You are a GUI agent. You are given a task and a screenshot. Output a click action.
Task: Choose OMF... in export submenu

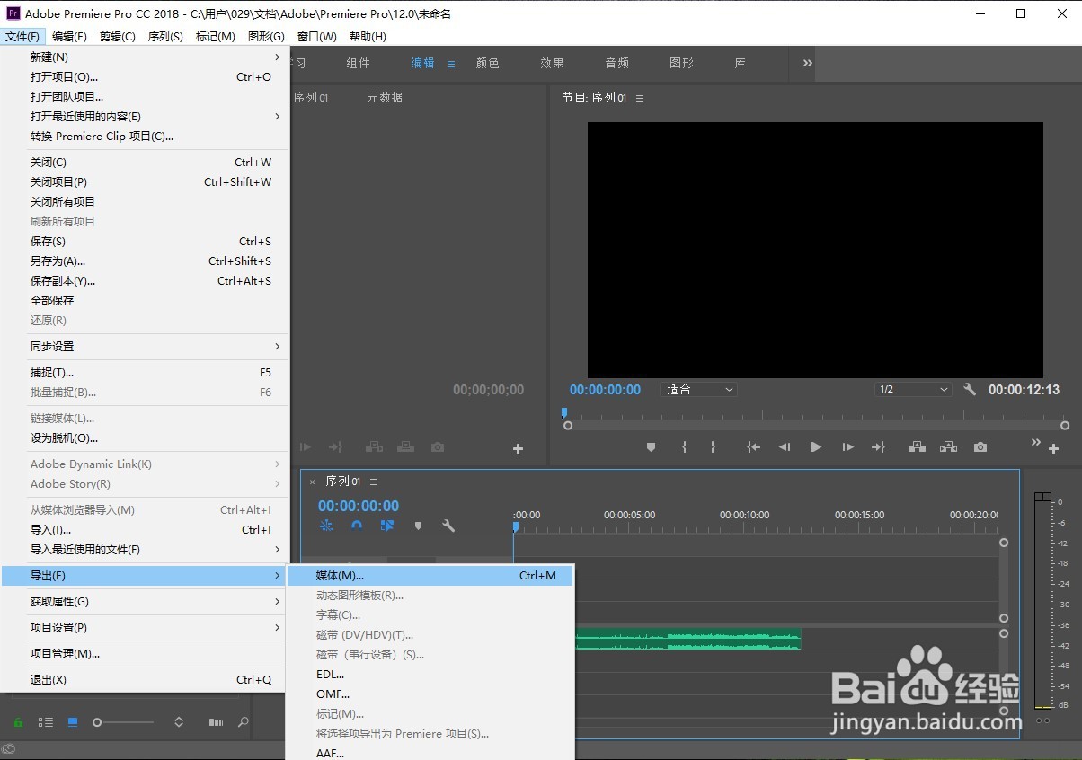point(430,694)
